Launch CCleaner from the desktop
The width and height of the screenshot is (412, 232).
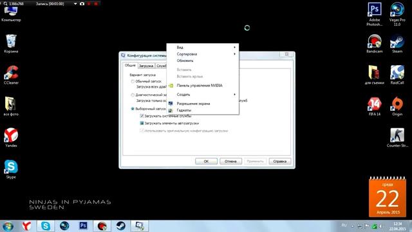click(x=11, y=75)
